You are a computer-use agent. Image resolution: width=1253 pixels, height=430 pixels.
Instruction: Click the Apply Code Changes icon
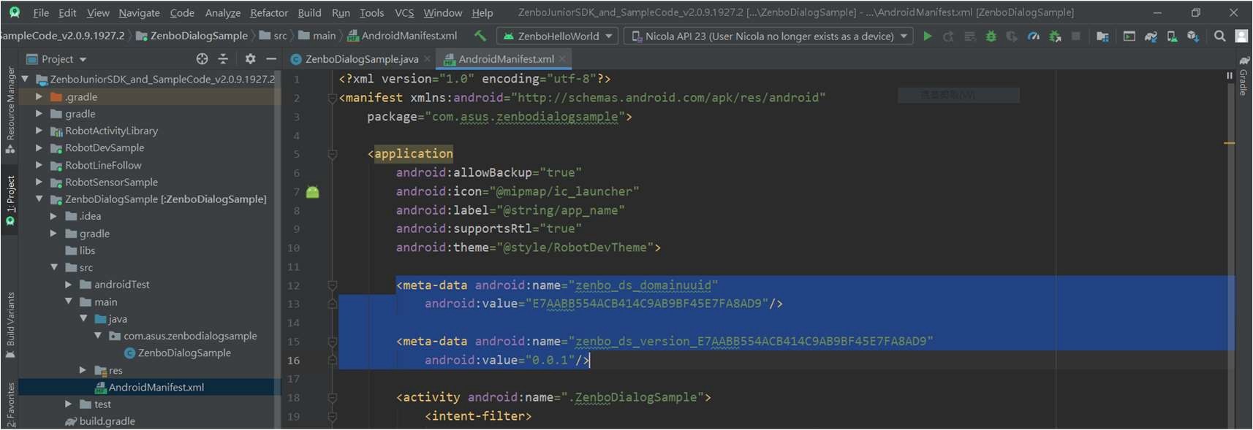[969, 36]
